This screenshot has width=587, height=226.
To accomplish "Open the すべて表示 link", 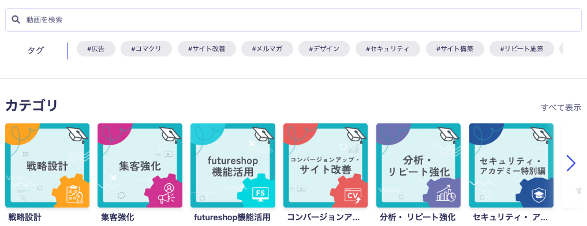I will (561, 108).
